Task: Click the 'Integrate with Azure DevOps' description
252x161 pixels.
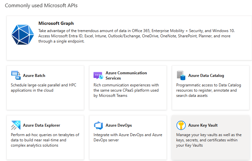Action: [x=128, y=137]
